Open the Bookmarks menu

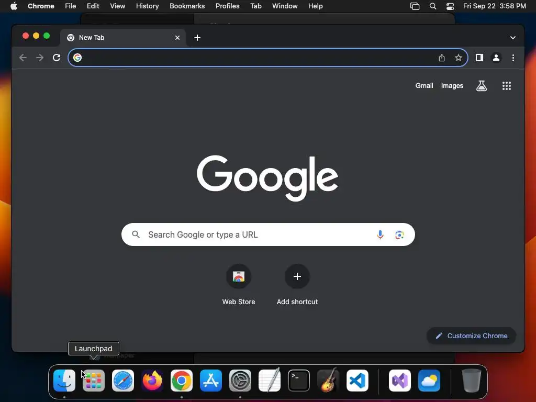187,6
